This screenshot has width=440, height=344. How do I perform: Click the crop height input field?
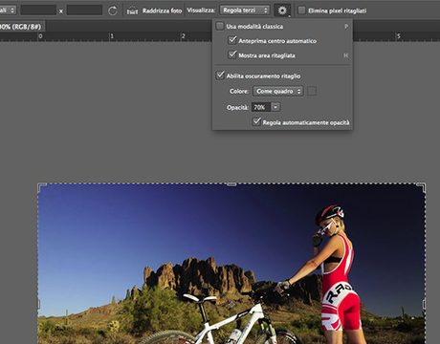[84, 11]
